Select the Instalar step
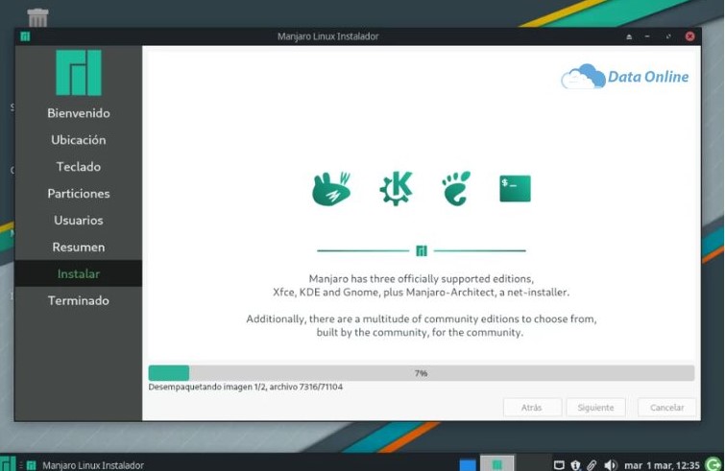The height and width of the screenshot is (471, 725). pyautogui.click(x=79, y=273)
